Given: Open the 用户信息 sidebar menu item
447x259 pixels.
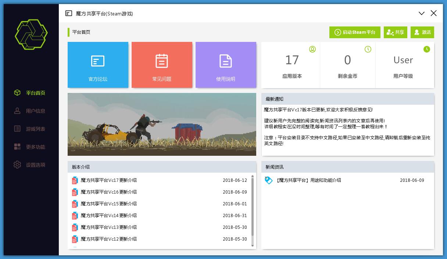Looking at the screenshot, I should [31, 111].
